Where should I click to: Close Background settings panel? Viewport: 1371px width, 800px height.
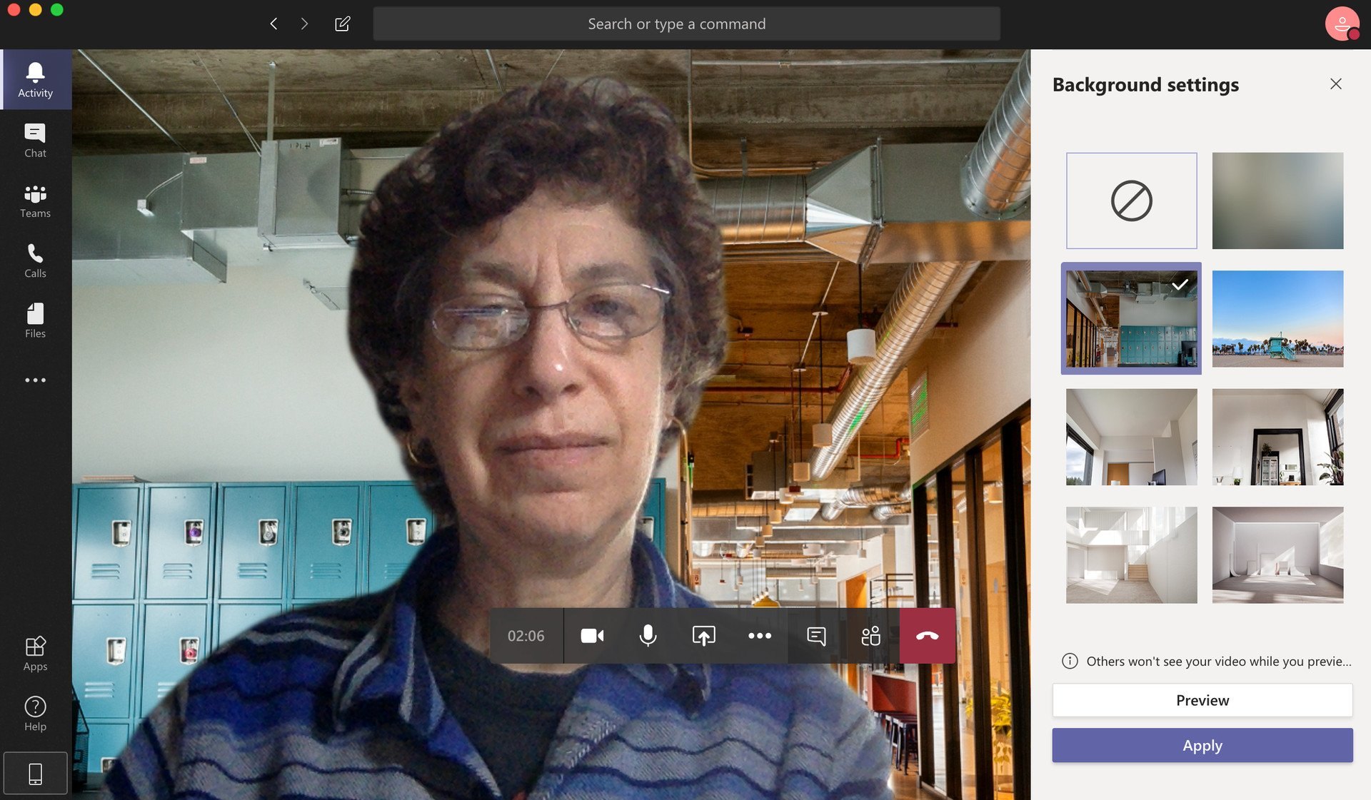(x=1336, y=83)
